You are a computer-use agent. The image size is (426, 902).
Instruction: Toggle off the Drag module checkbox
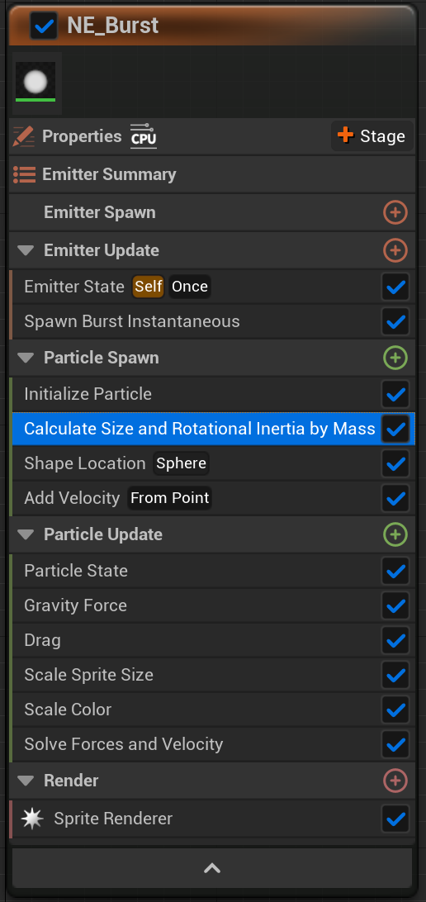click(395, 640)
